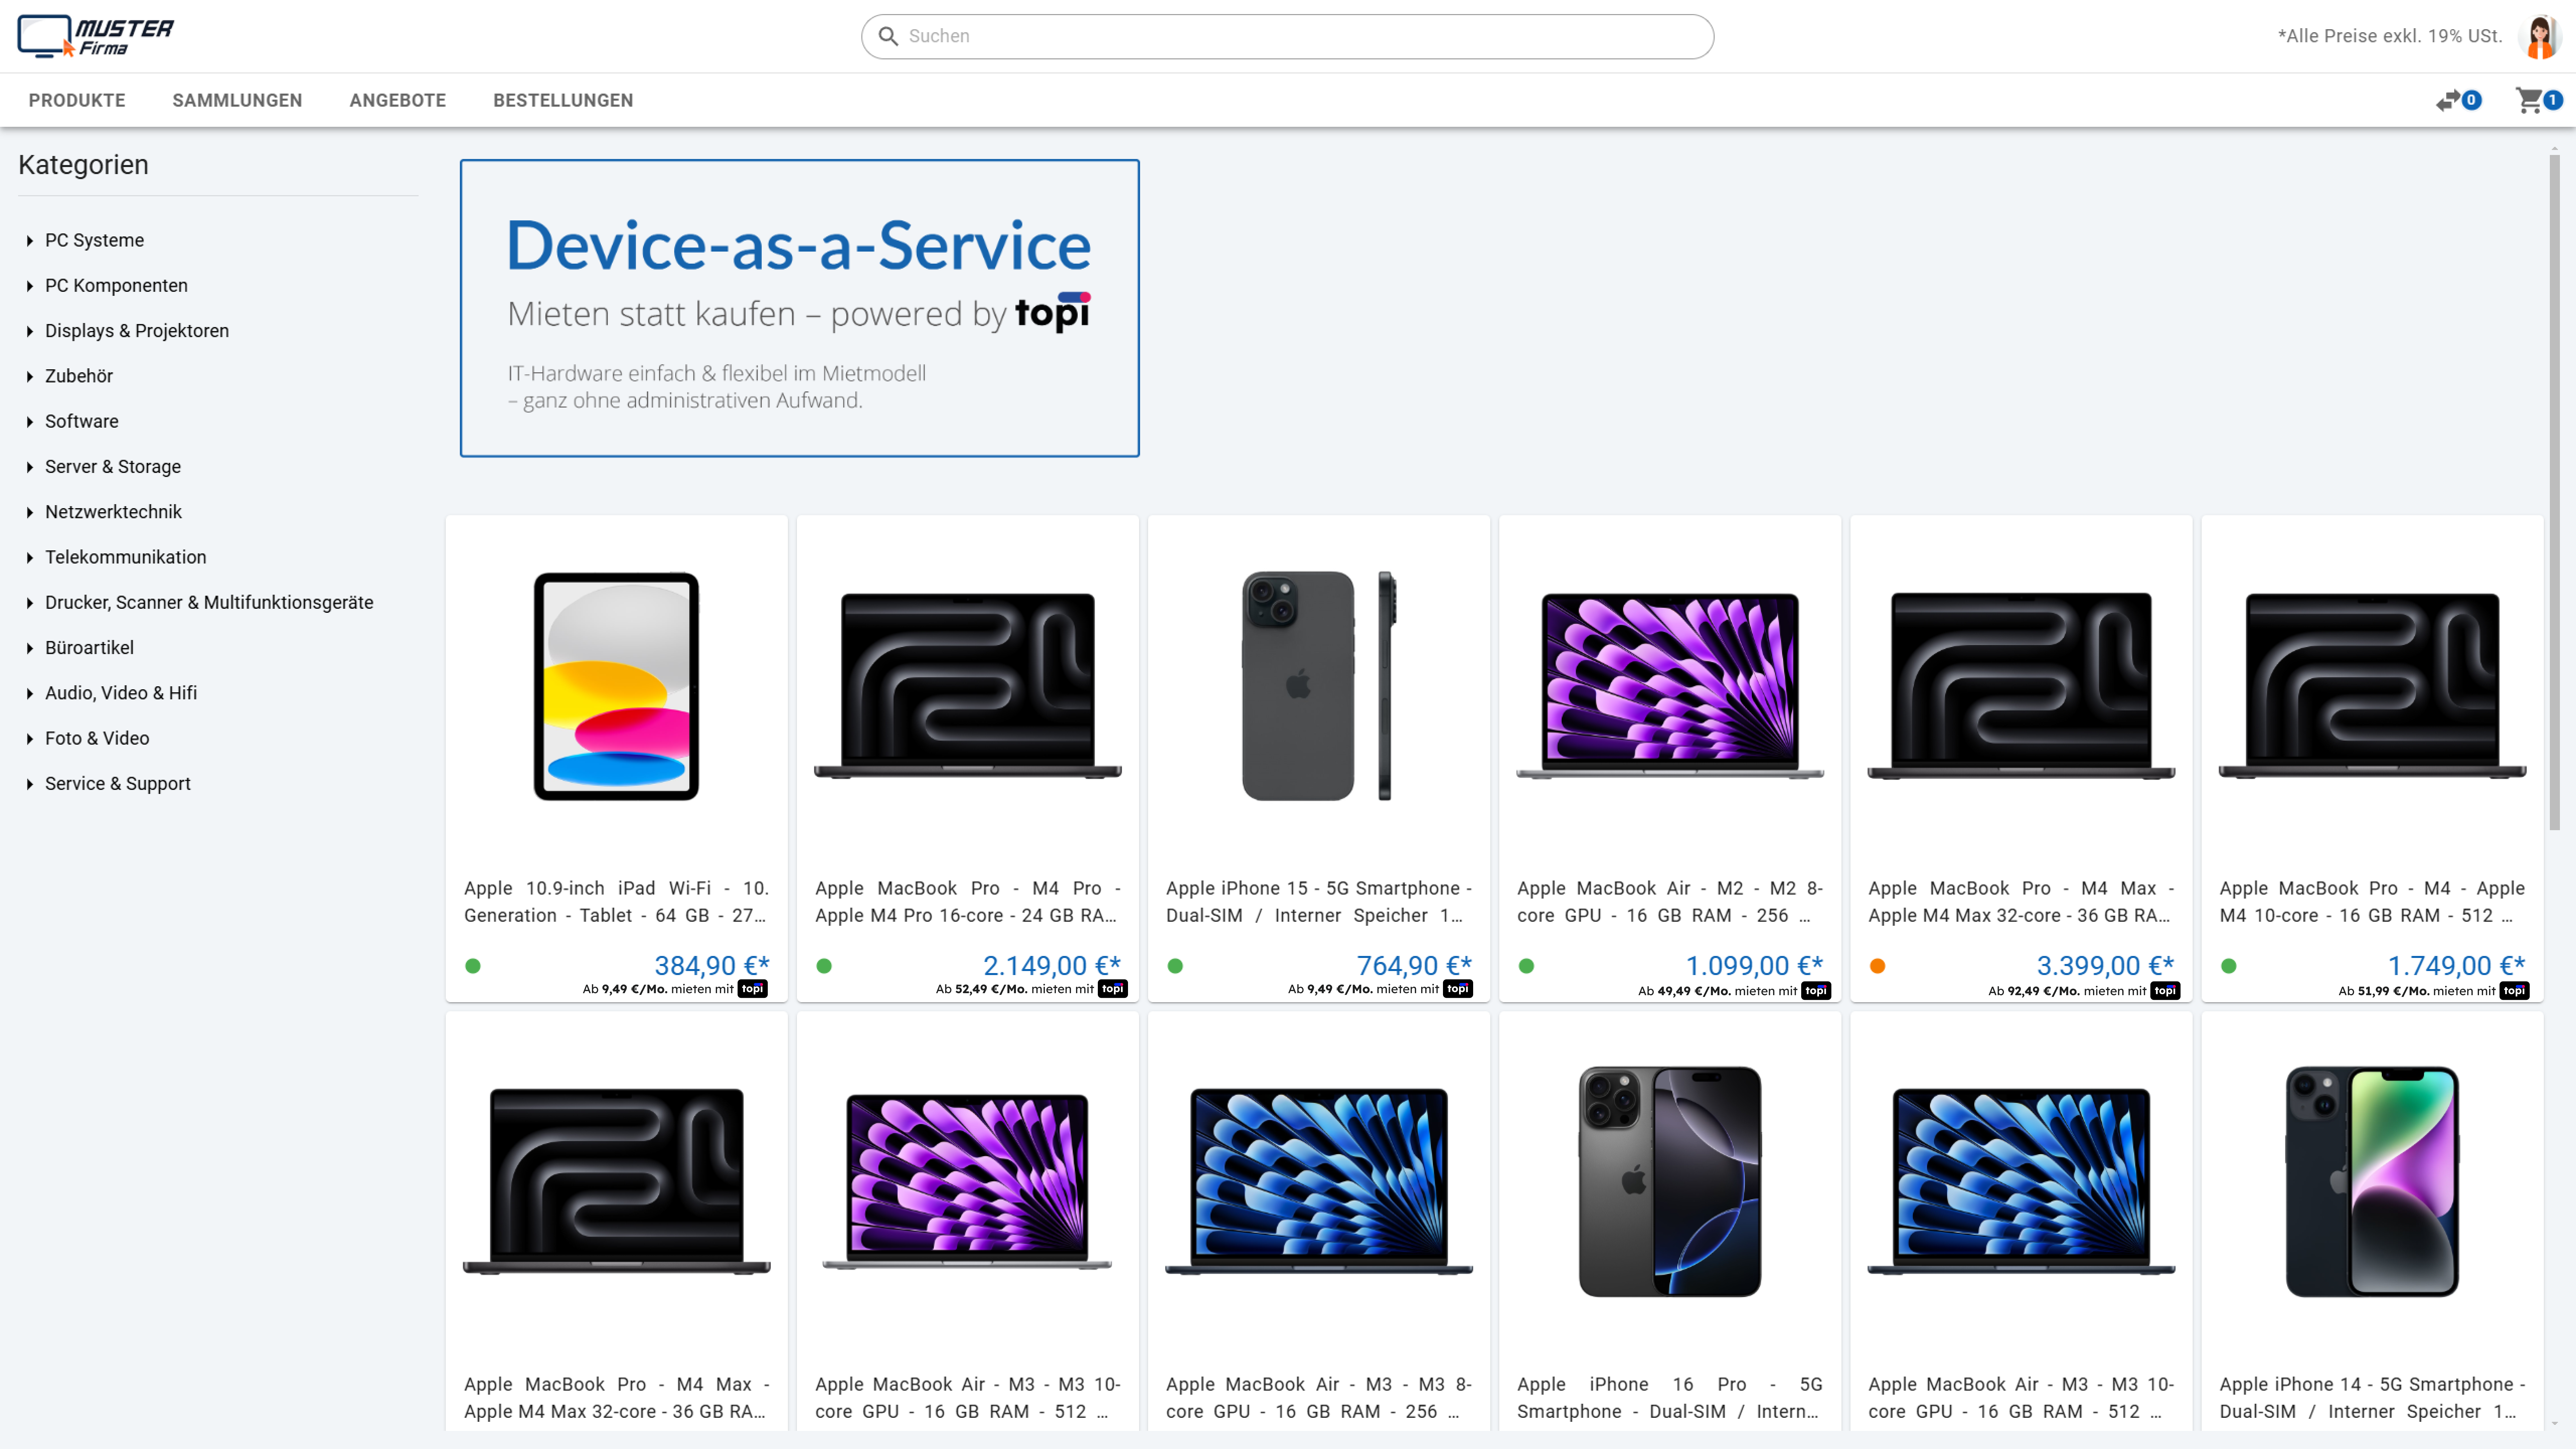Expand the PC Komponenten category arrow

(30, 286)
